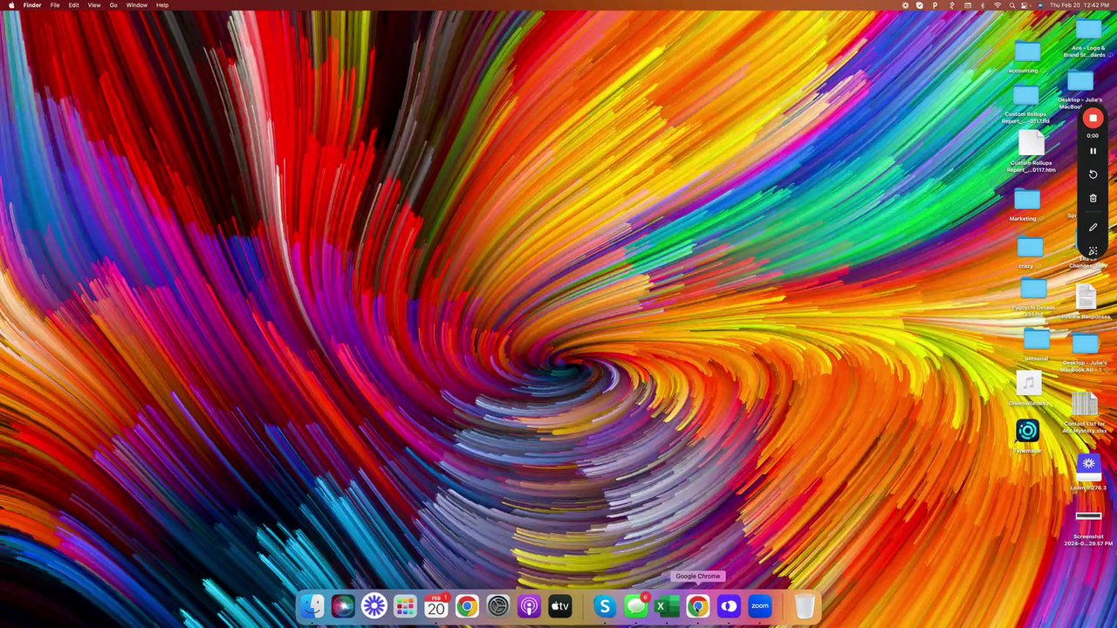This screenshot has height=628, width=1117.
Task: Open the Edit menu
Action: point(74,5)
